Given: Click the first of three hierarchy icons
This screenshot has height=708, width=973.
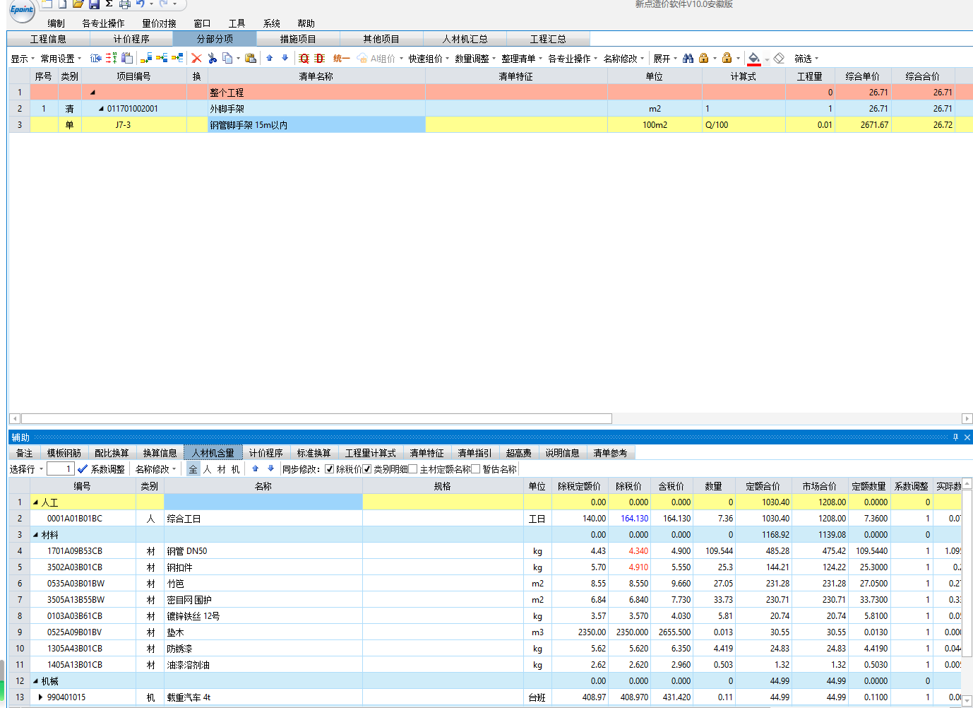Looking at the screenshot, I should pyautogui.click(x=146, y=59).
